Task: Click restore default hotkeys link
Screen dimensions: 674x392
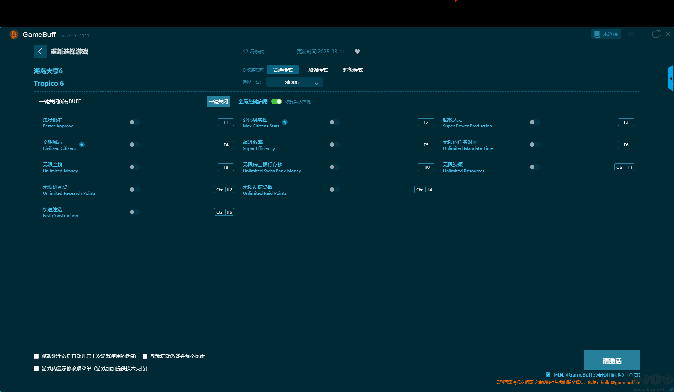Action: click(298, 102)
